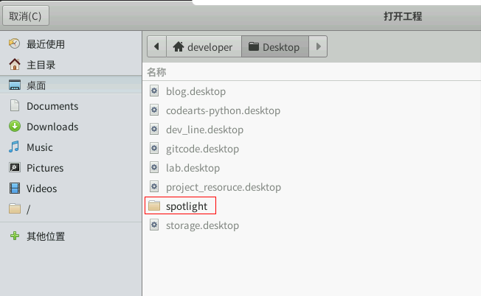Open Downloads folder in sidebar
Image resolution: width=481 pixels, height=296 pixels.
click(52, 127)
